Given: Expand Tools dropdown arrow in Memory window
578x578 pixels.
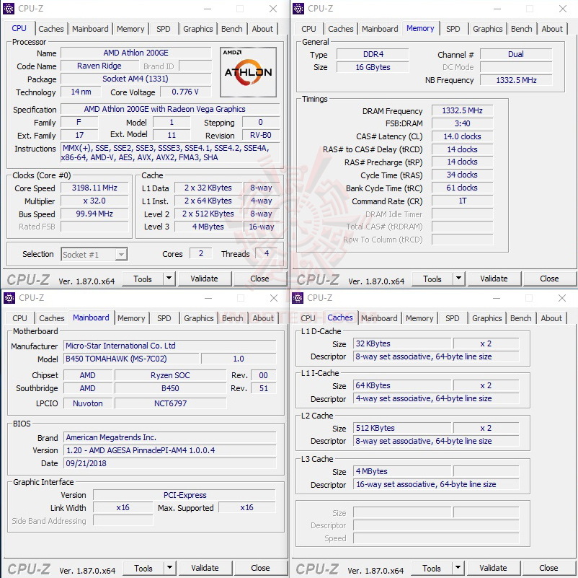Looking at the screenshot, I should click(x=458, y=279).
